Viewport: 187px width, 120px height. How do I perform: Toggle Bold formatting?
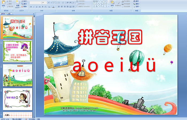point(31,7)
